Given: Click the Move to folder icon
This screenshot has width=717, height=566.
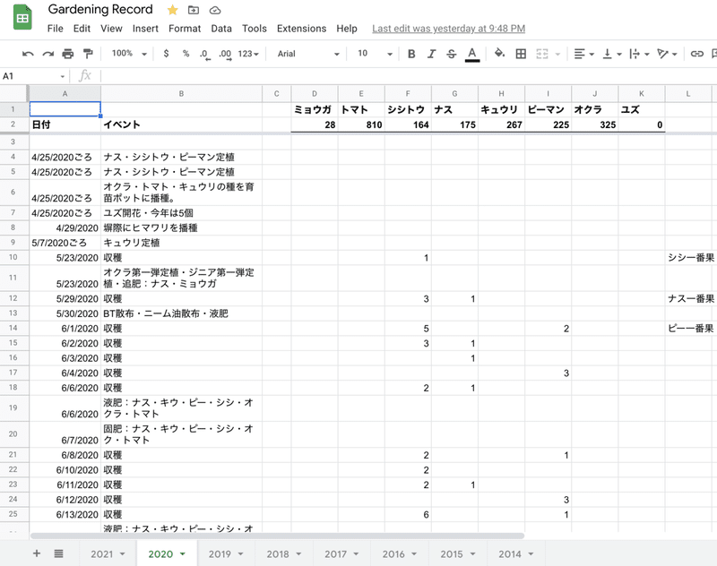Looking at the screenshot, I should pyautogui.click(x=194, y=10).
